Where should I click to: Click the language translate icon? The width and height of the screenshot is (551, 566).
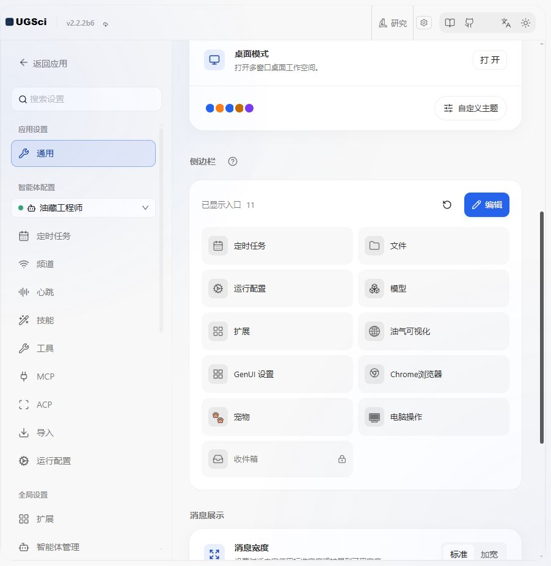[506, 23]
